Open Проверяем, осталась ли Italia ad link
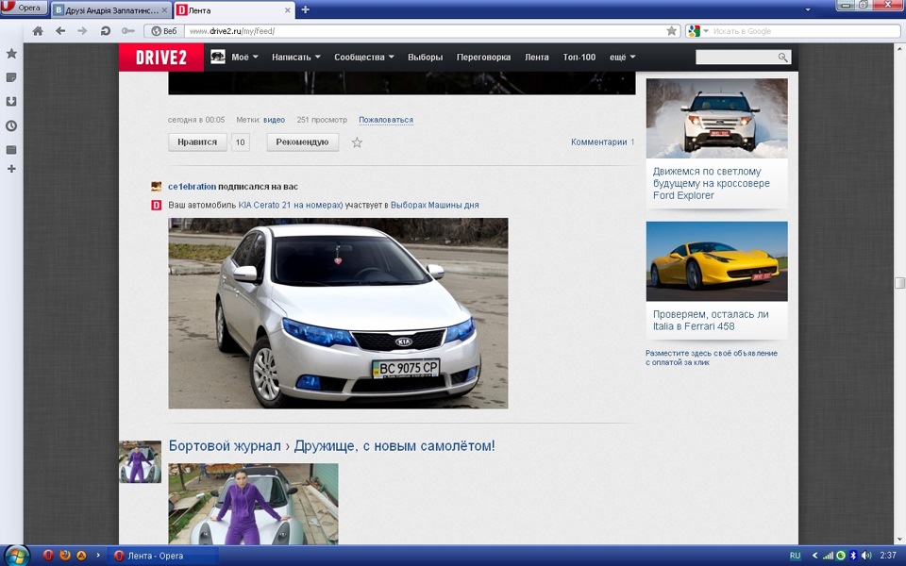Viewport: 906px width, 566px height. point(711,321)
